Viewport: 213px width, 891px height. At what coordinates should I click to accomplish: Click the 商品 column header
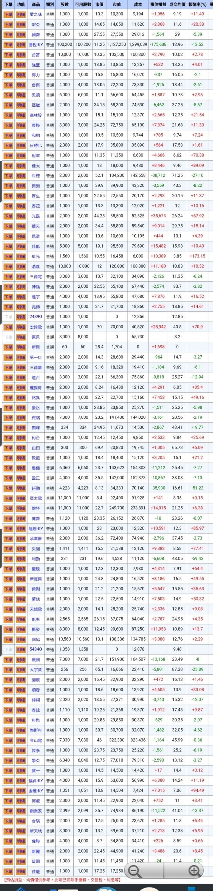click(35, 4)
